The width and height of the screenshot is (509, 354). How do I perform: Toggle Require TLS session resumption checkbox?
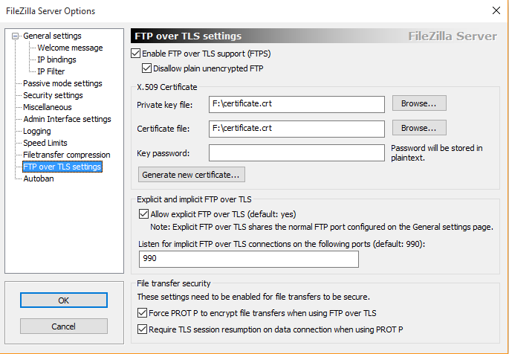point(143,329)
